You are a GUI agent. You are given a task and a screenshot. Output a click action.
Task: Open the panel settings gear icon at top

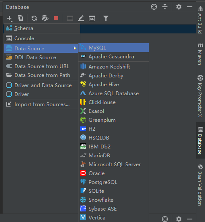[x=179, y=7]
